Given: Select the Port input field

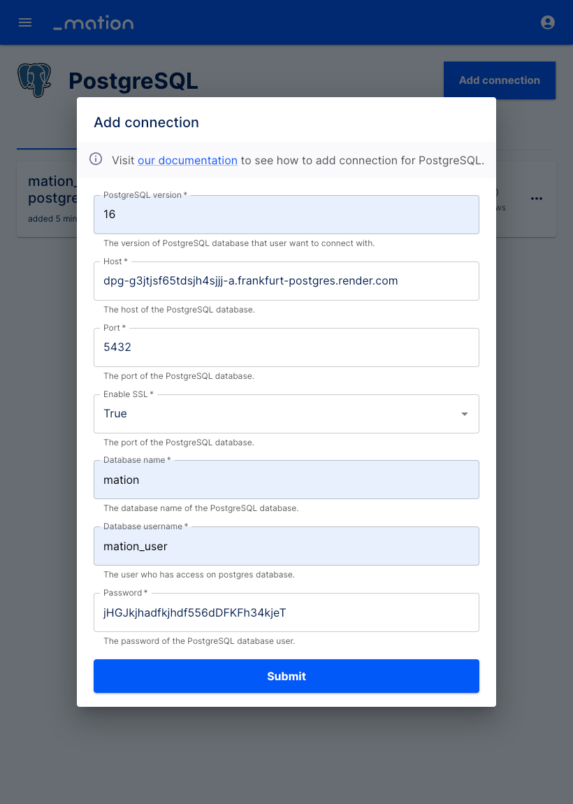Looking at the screenshot, I should point(286,347).
